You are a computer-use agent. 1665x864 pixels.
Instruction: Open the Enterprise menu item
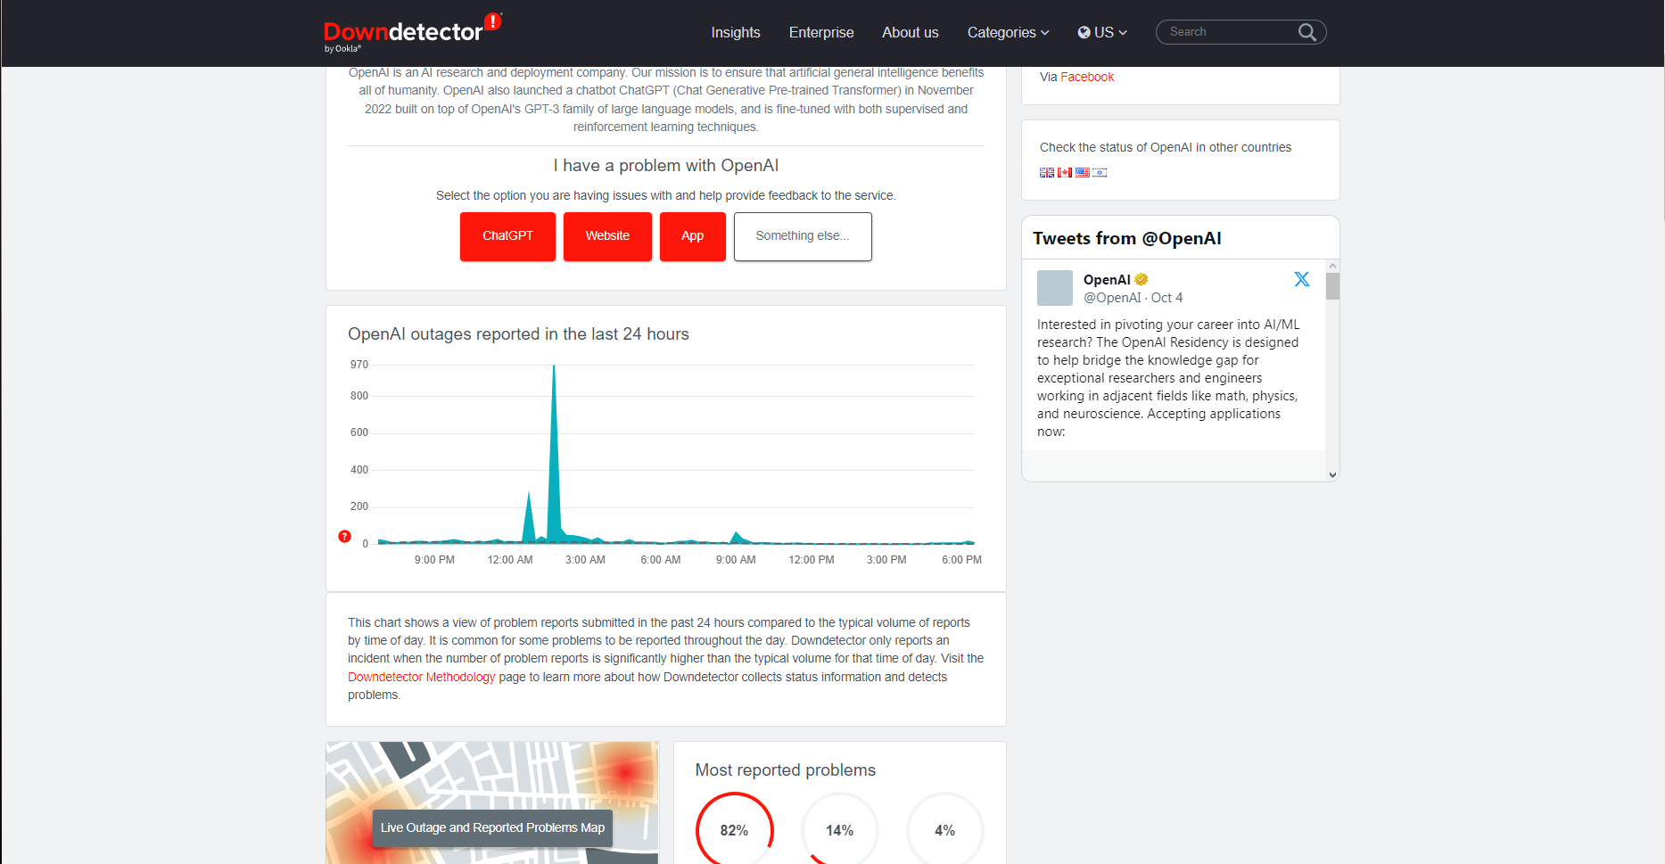(821, 32)
